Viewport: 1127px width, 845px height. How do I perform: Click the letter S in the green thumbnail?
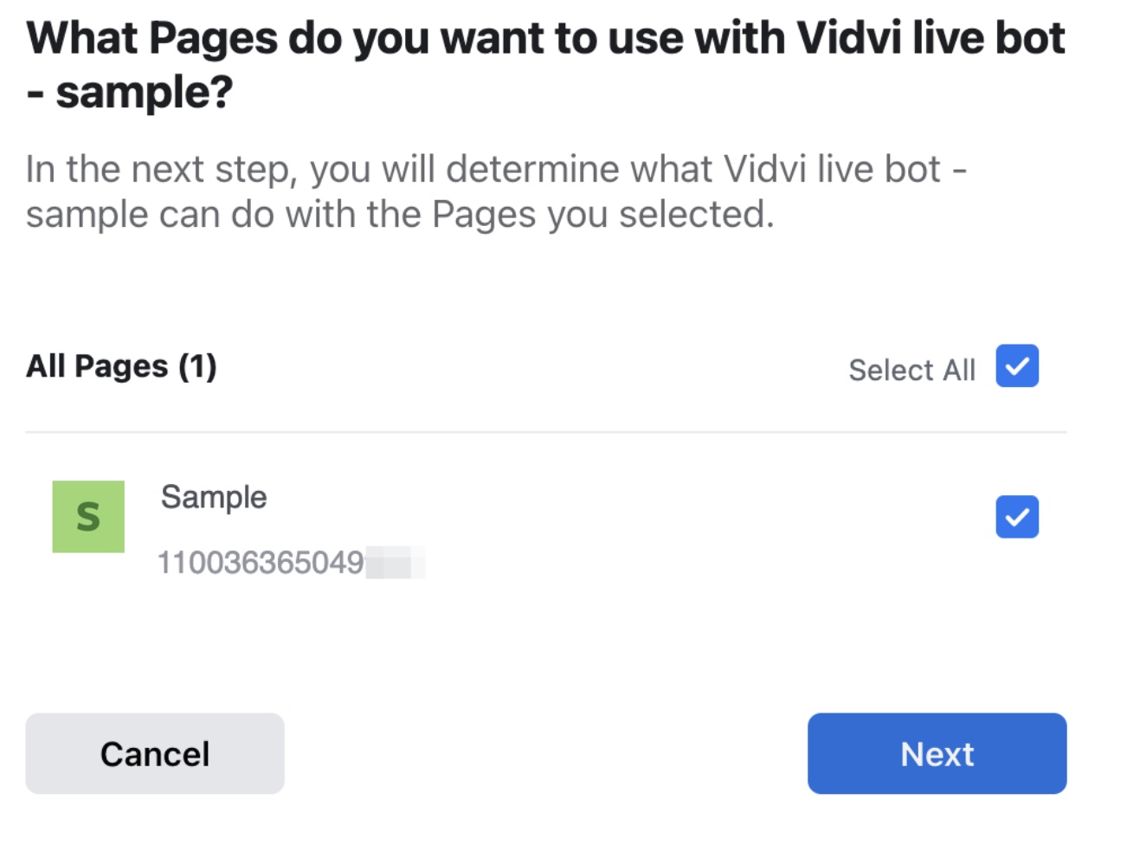coord(88,517)
